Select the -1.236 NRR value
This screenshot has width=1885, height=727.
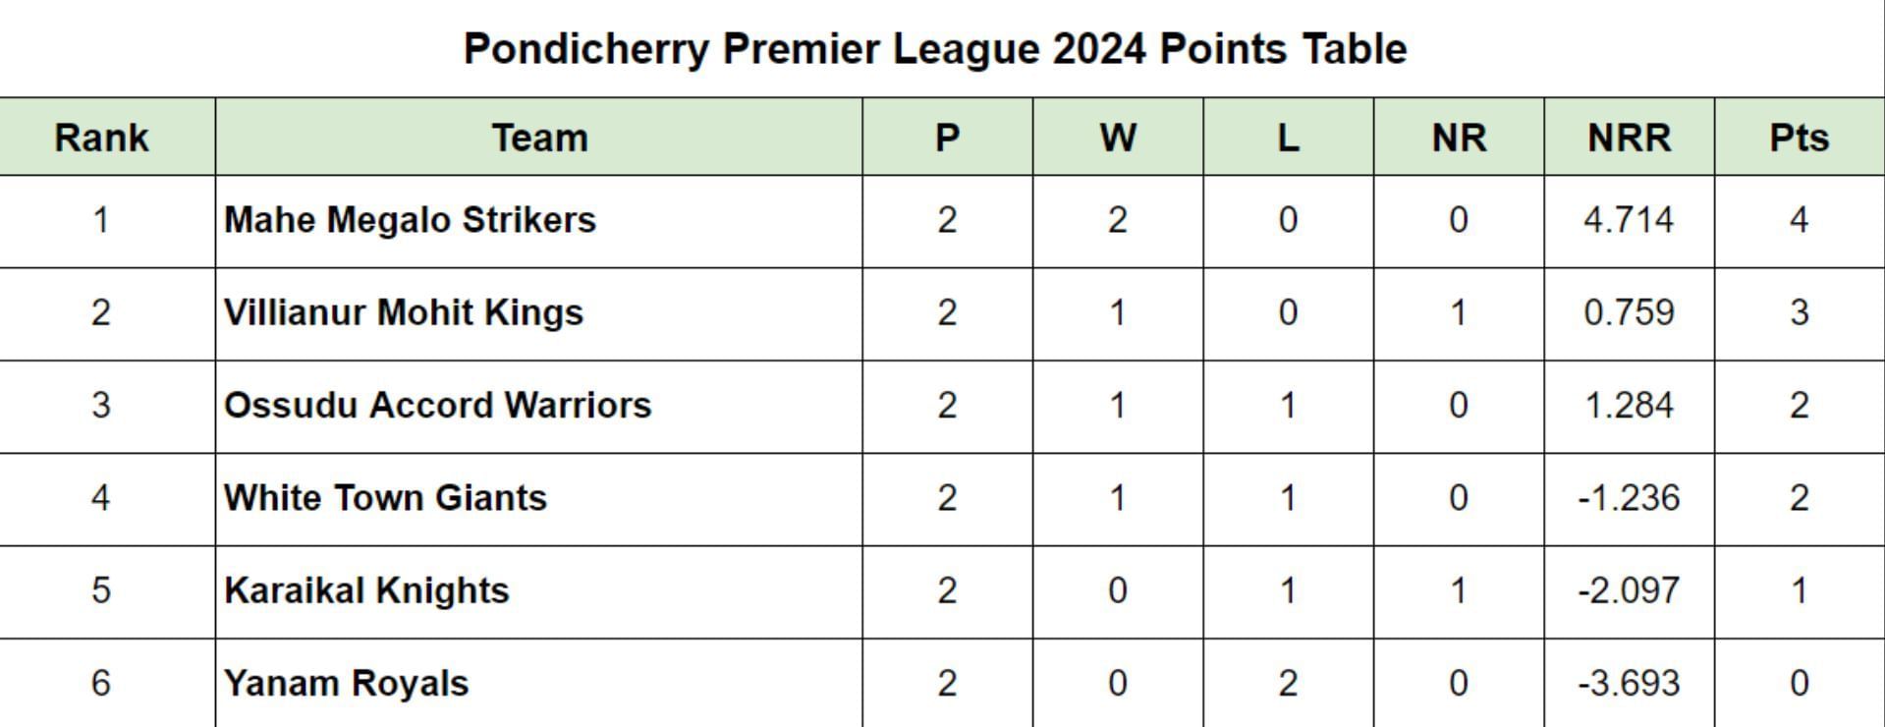(1629, 498)
